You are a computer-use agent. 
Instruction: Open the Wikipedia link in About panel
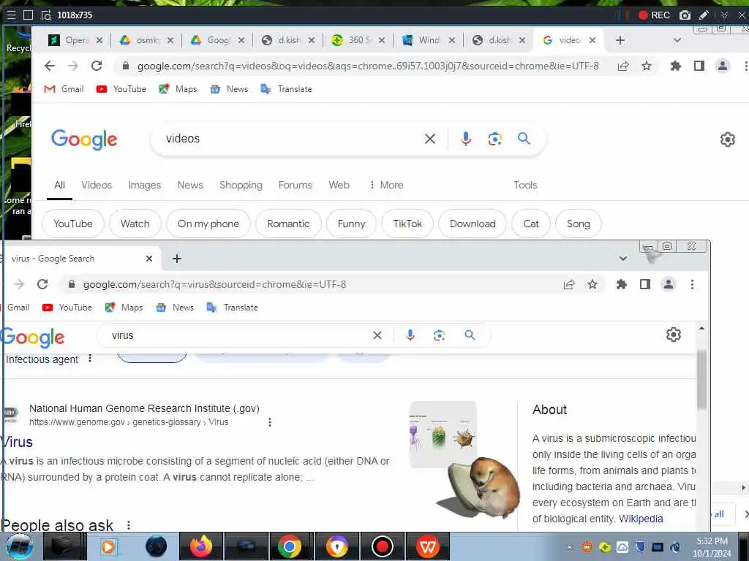(641, 519)
